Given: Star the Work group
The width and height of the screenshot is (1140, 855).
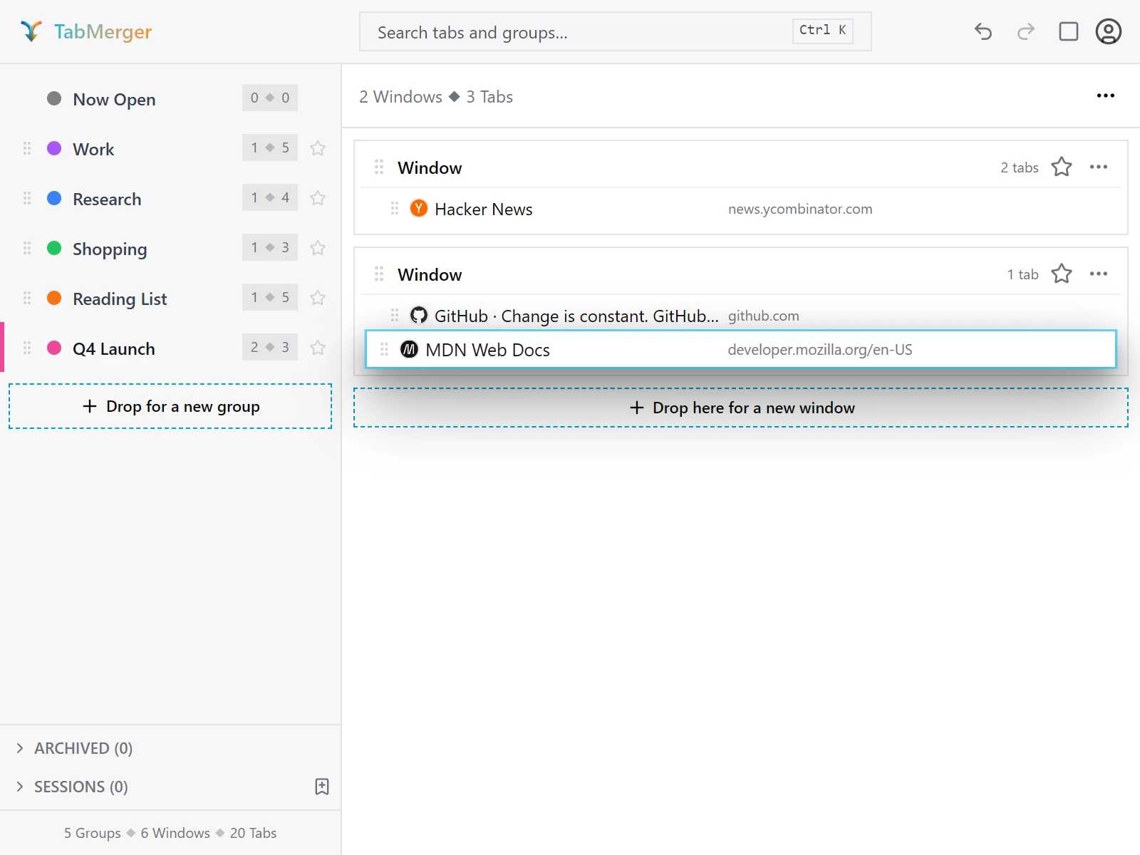Looking at the screenshot, I should coord(318,148).
